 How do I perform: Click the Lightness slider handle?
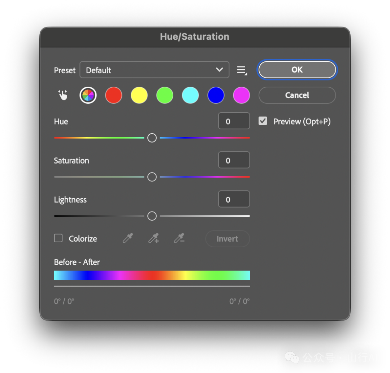coord(152,216)
